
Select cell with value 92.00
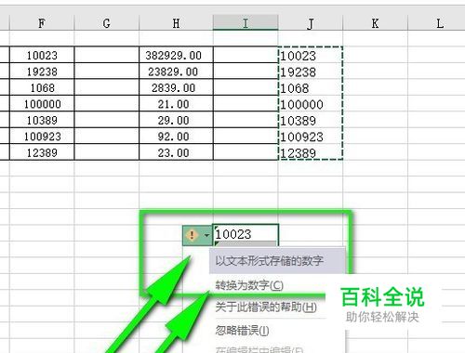point(176,136)
